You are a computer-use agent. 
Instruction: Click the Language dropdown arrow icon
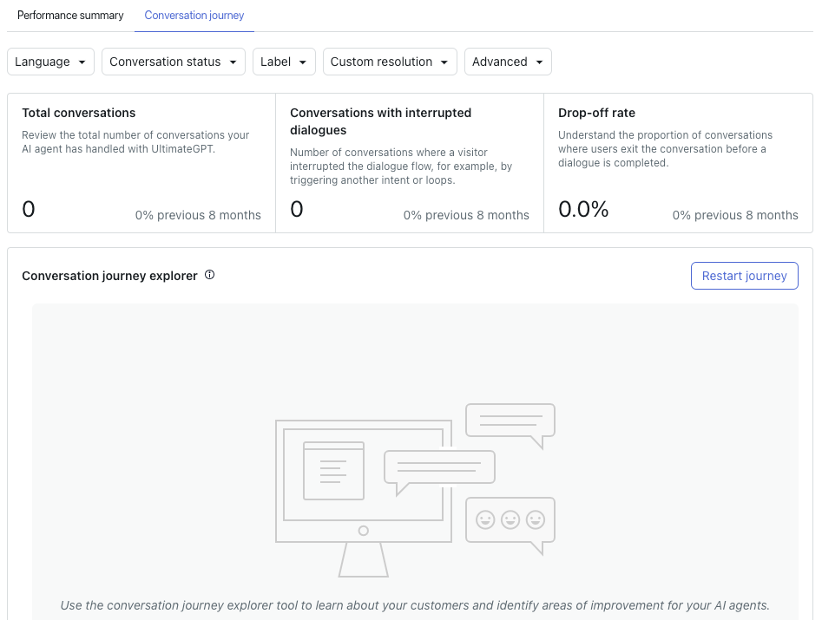pos(82,62)
